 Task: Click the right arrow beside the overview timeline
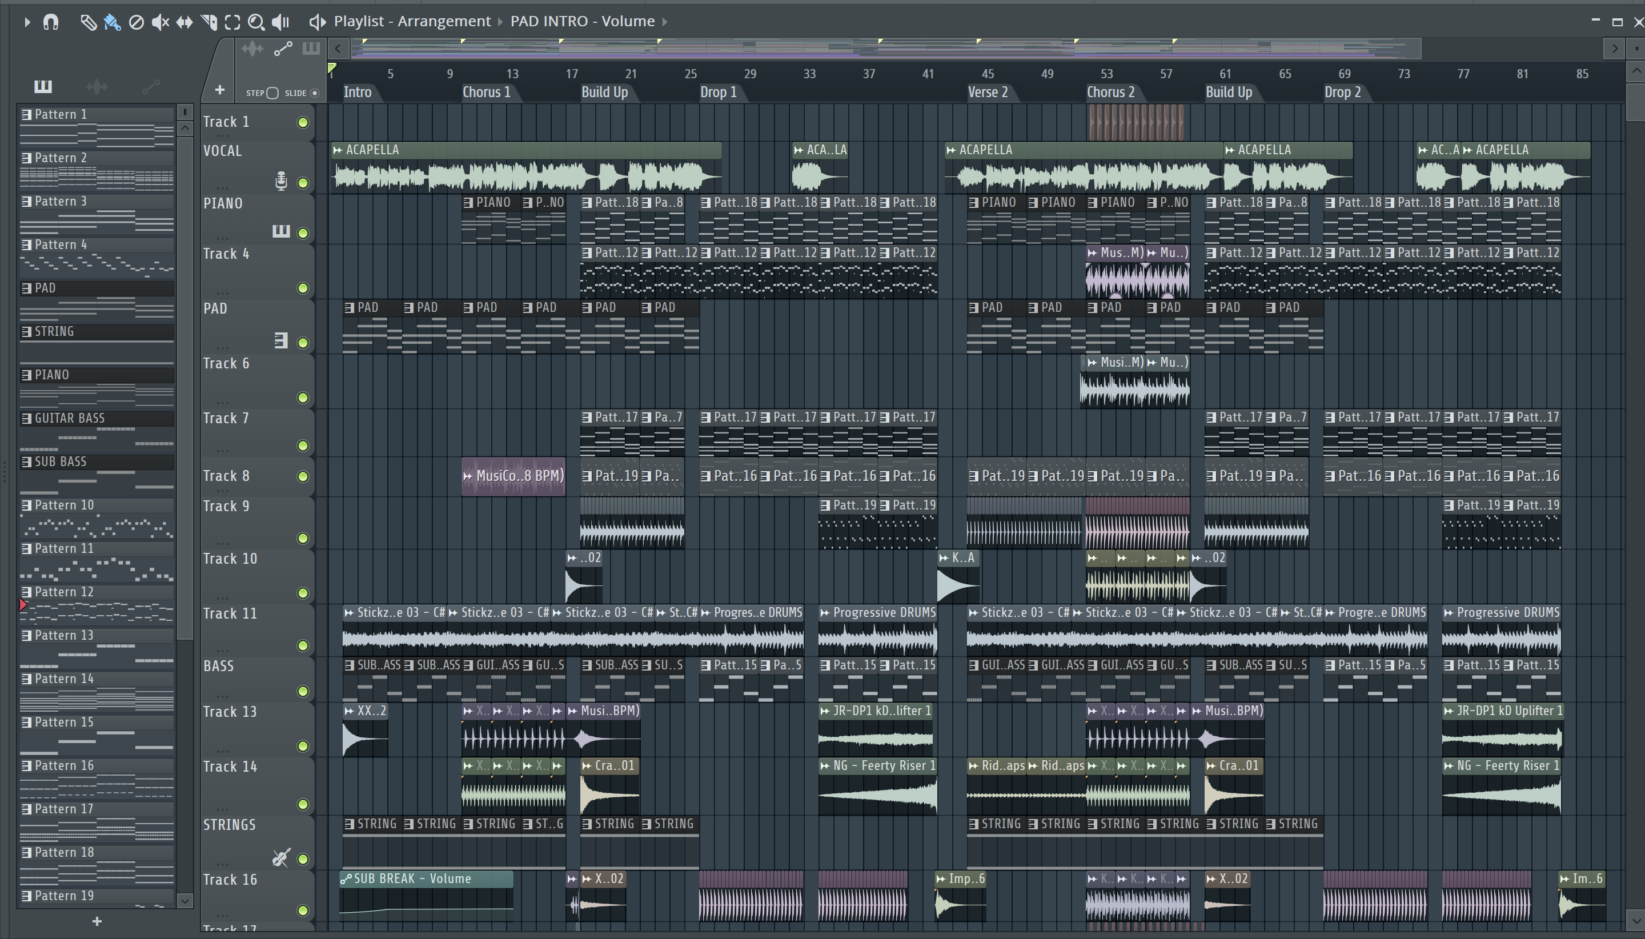(1614, 49)
